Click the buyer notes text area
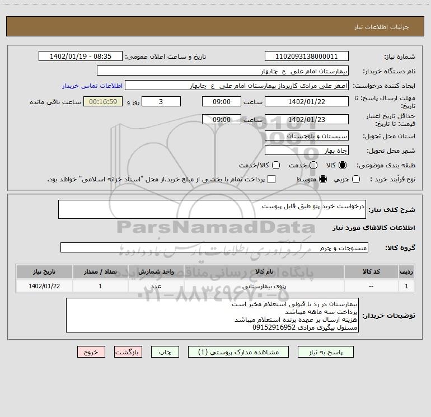Viewport: 431px width, 417px height. [213, 315]
